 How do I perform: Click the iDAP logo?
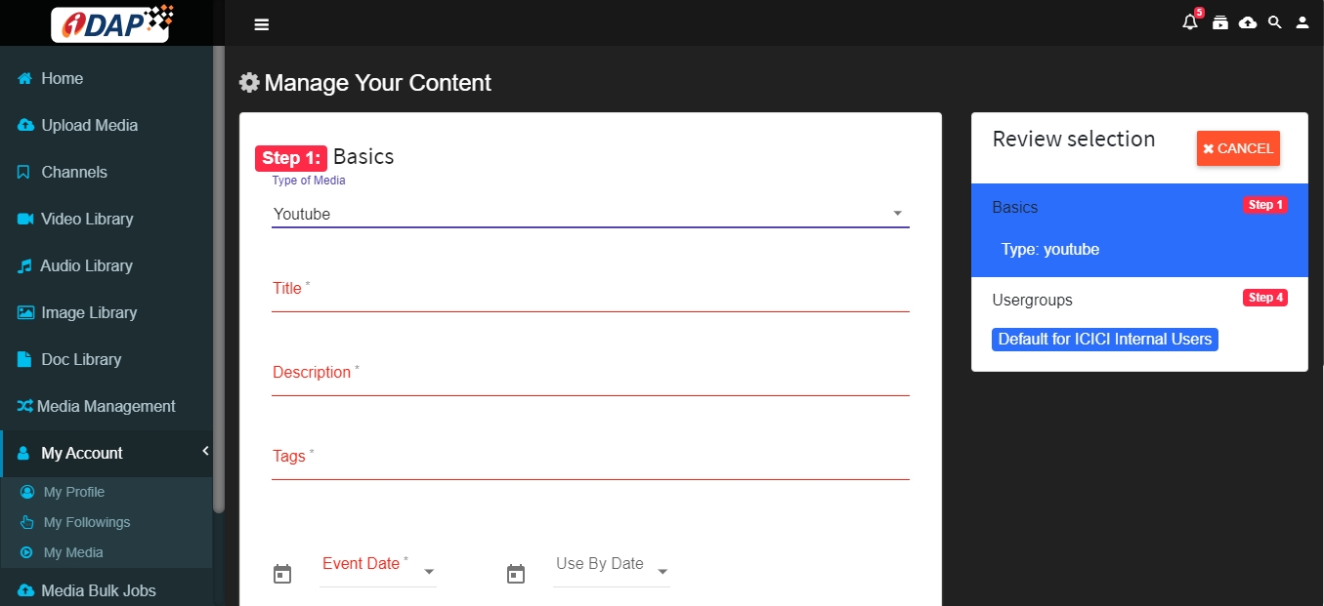click(111, 22)
